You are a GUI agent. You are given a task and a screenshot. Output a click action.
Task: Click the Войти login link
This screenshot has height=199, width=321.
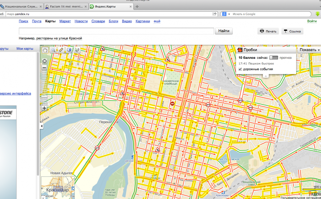[x=312, y=21]
